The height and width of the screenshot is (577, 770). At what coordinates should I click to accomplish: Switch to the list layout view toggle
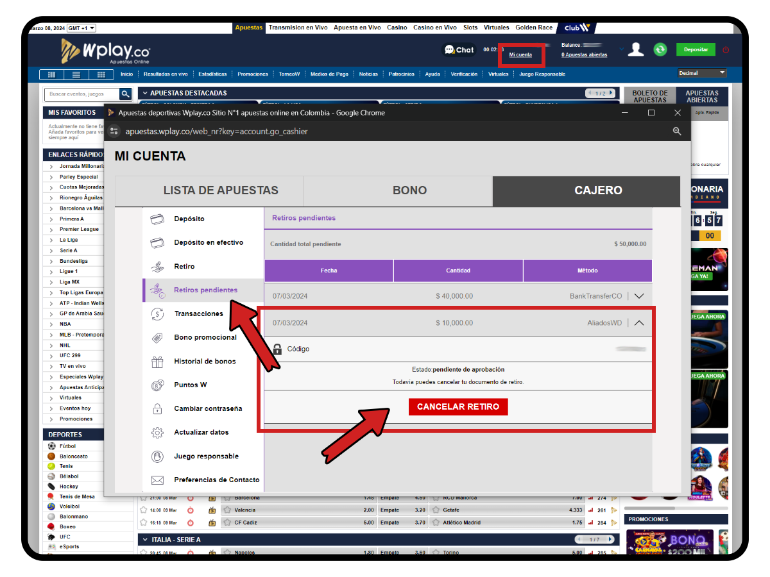point(76,74)
